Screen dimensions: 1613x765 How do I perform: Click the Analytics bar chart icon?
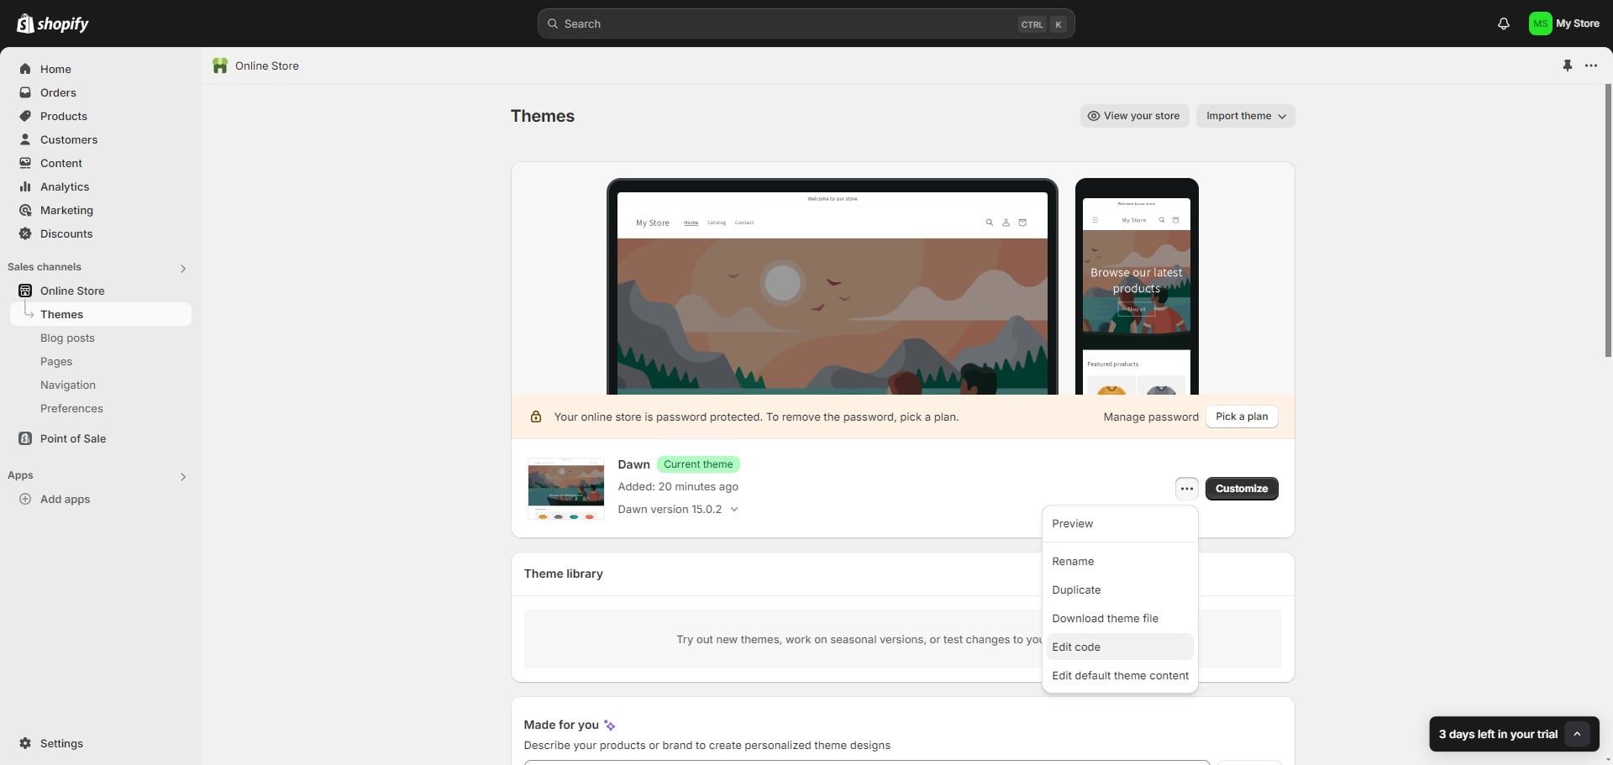tap(25, 186)
